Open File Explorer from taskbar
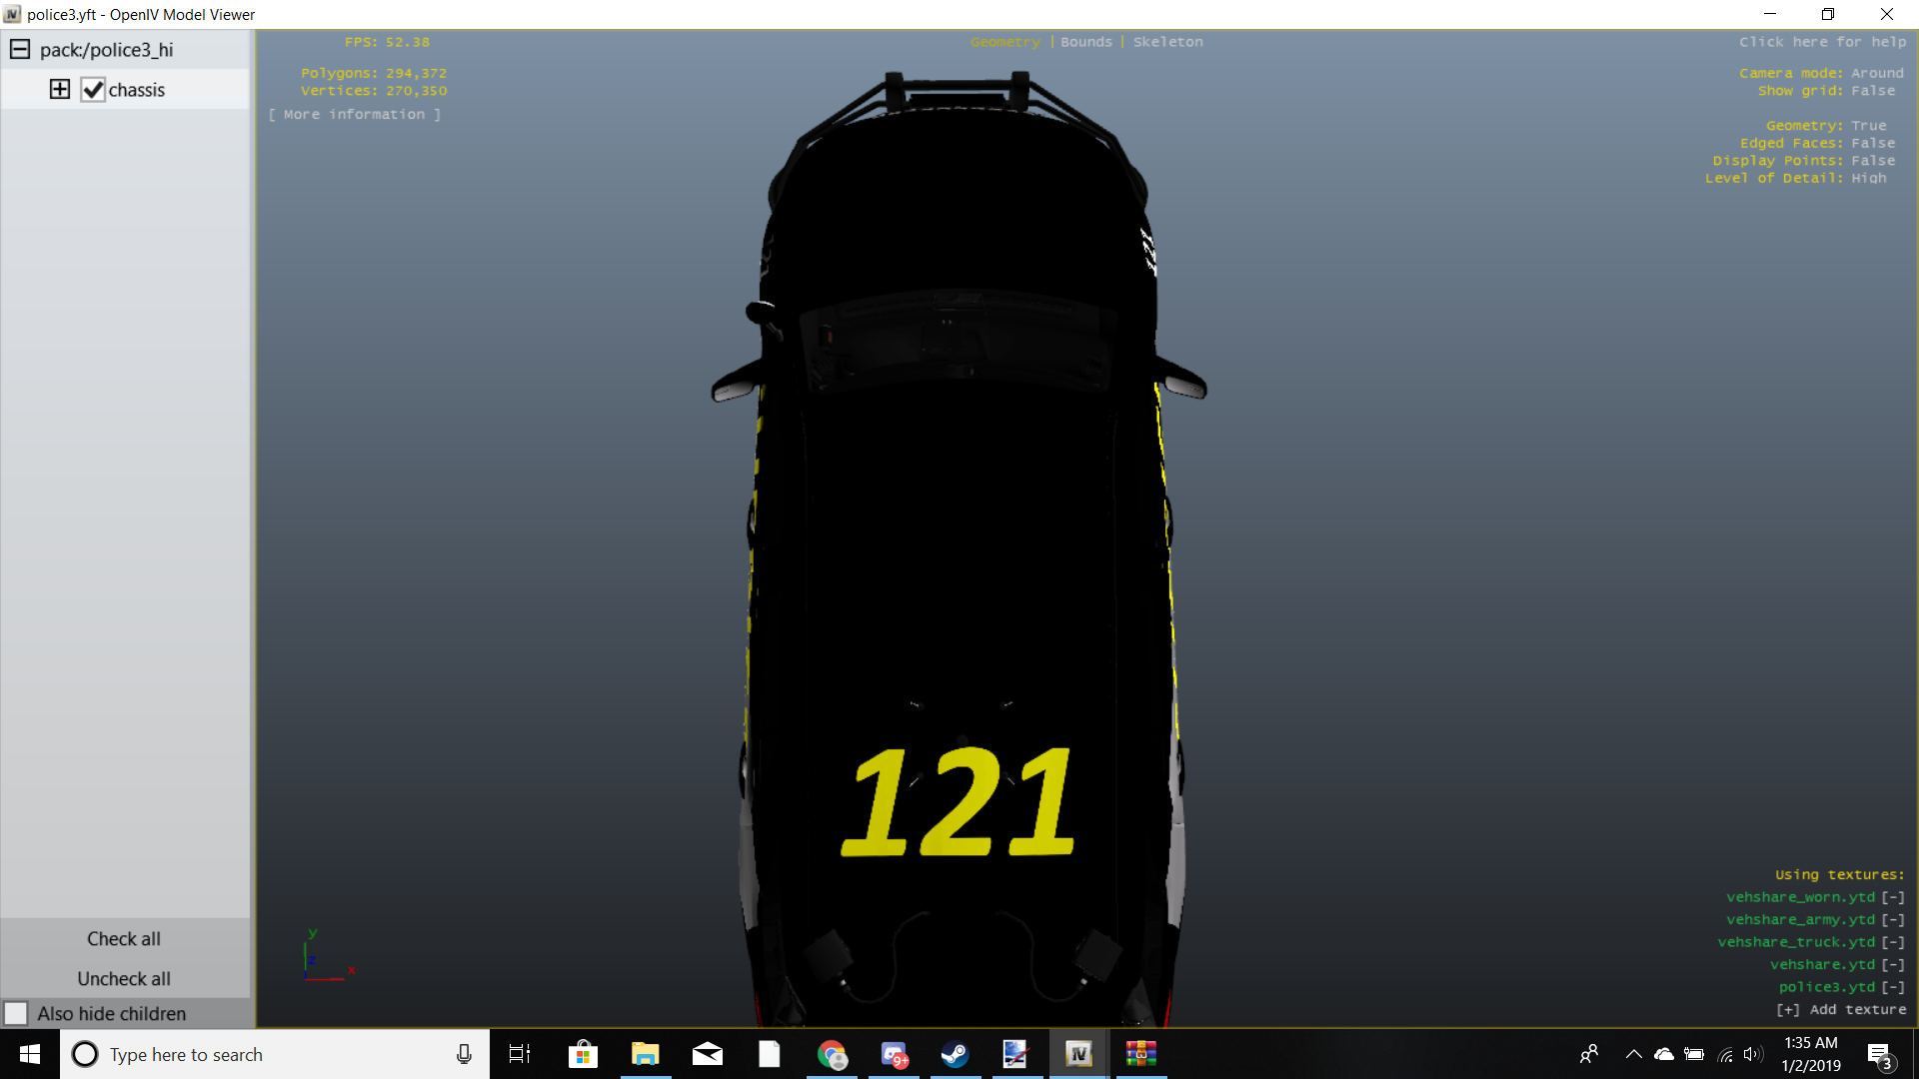Screen dimensions: 1919x1079 pos(645,1054)
